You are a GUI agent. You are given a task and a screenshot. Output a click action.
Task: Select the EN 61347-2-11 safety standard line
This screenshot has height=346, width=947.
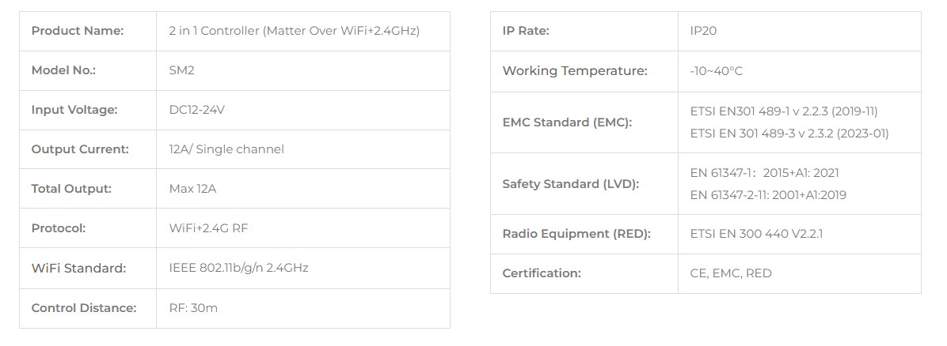pyautogui.click(x=768, y=195)
